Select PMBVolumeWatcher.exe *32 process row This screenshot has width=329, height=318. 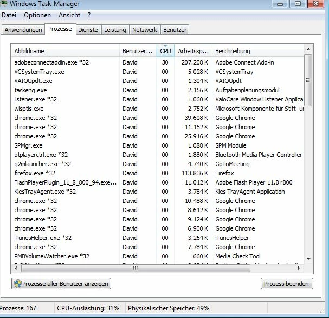157,256
